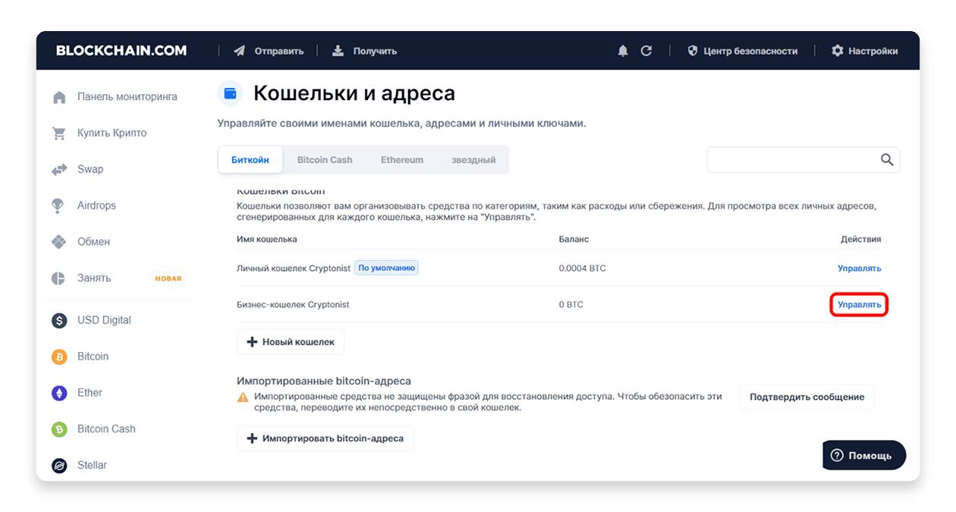This screenshot has width=956, height=512.
Task: Click the USD Digital coin icon
Action: pos(59,320)
